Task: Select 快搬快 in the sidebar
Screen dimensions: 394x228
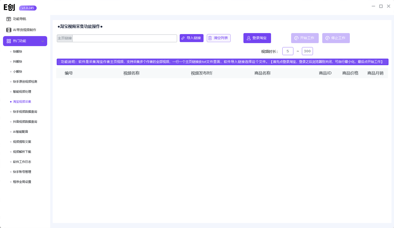Action: (18, 52)
